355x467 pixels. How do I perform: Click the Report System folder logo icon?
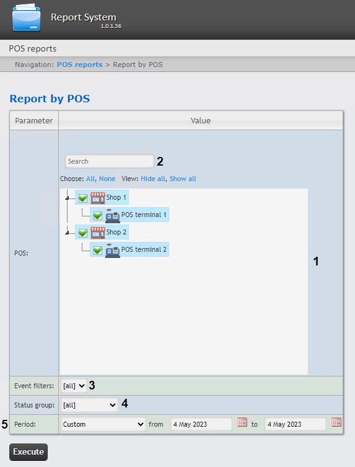26,17
